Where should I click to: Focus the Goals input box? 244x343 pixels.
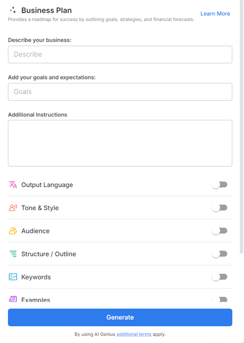(120, 92)
